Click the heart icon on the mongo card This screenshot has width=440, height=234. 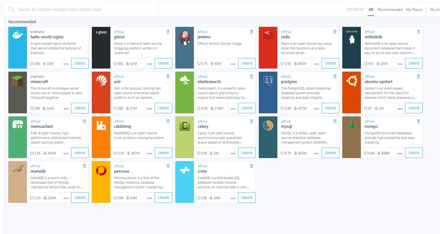tap(365, 153)
